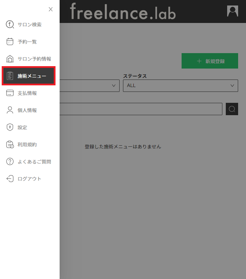Open the ステータス dropdown showing ALL
The width and height of the screenshot is (246, 279).
[x=180, y=86]
